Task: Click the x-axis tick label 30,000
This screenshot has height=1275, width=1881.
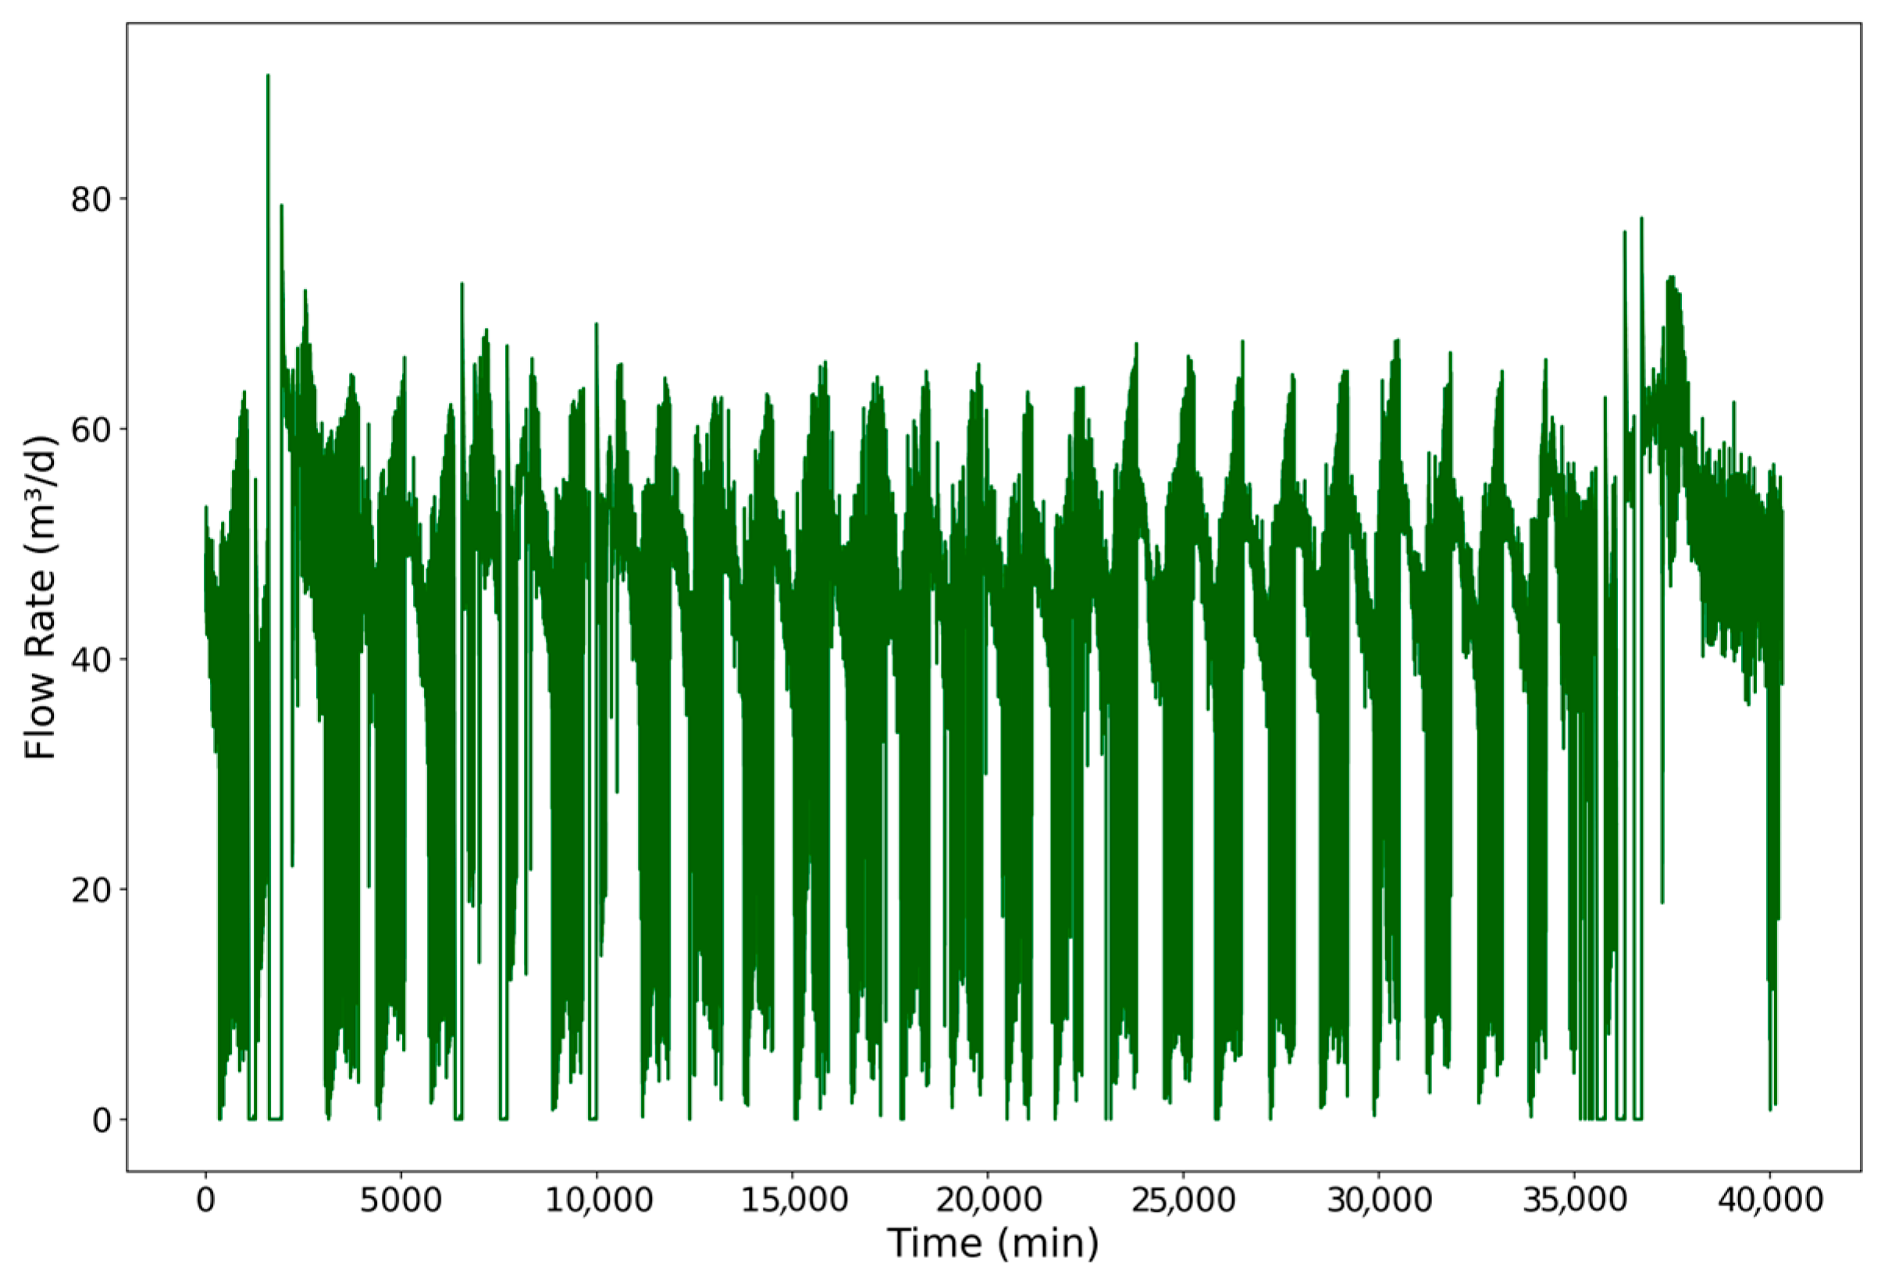Action: [1380, 1200]
